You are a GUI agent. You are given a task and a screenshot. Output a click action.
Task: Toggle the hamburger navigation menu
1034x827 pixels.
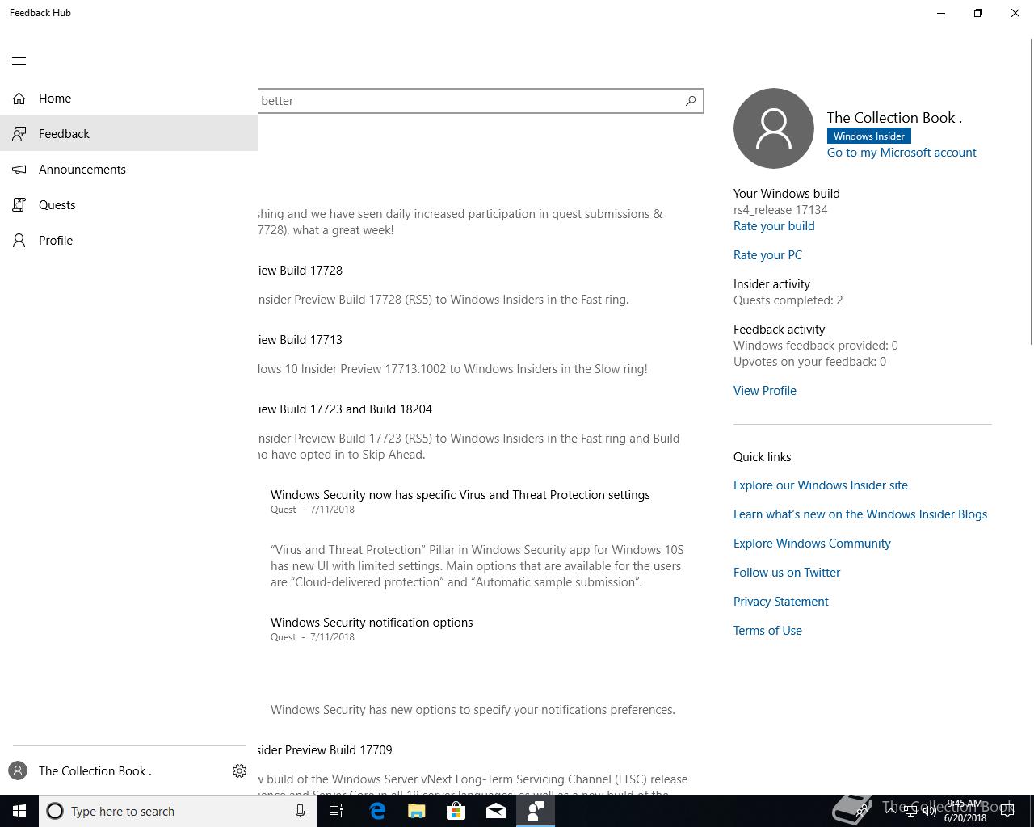pyautogui.click(x=19, y=61)
